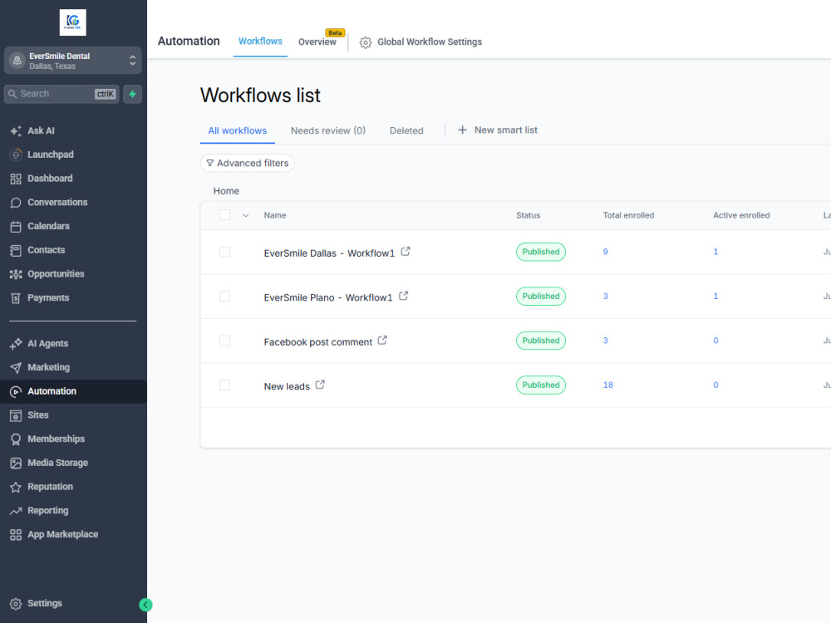
Task: Click active enrolled 0 for Facebook post comment
Action: tap(715, 341)
